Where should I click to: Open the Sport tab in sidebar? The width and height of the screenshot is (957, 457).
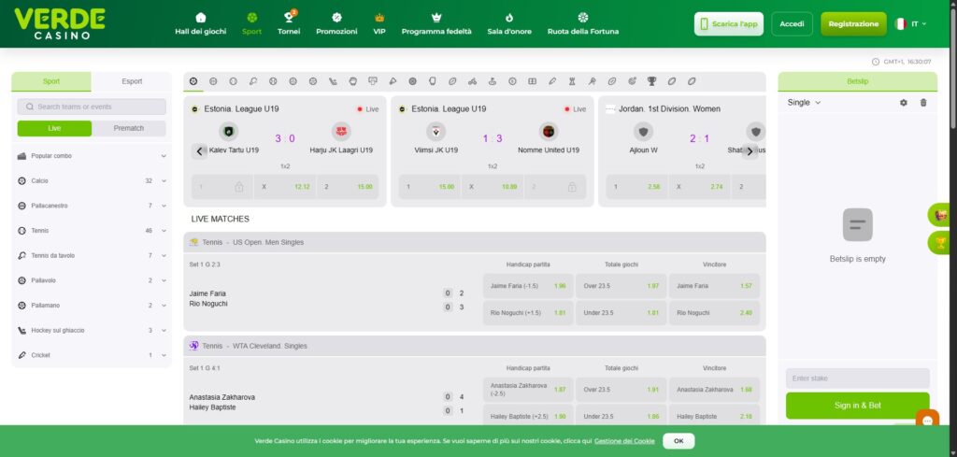(51, 81)
